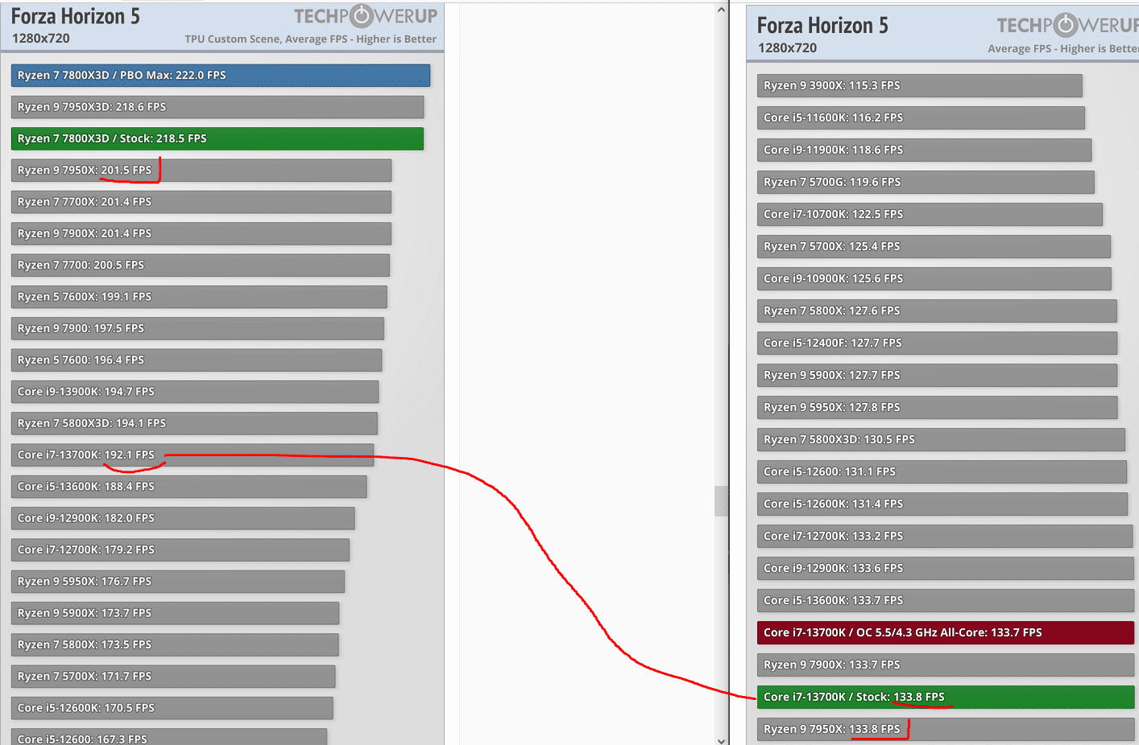Click the Core i5-12600K: 131.4 FPS bar

(942, 504)
